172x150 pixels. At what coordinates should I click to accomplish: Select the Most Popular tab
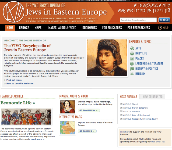point(128,97)
